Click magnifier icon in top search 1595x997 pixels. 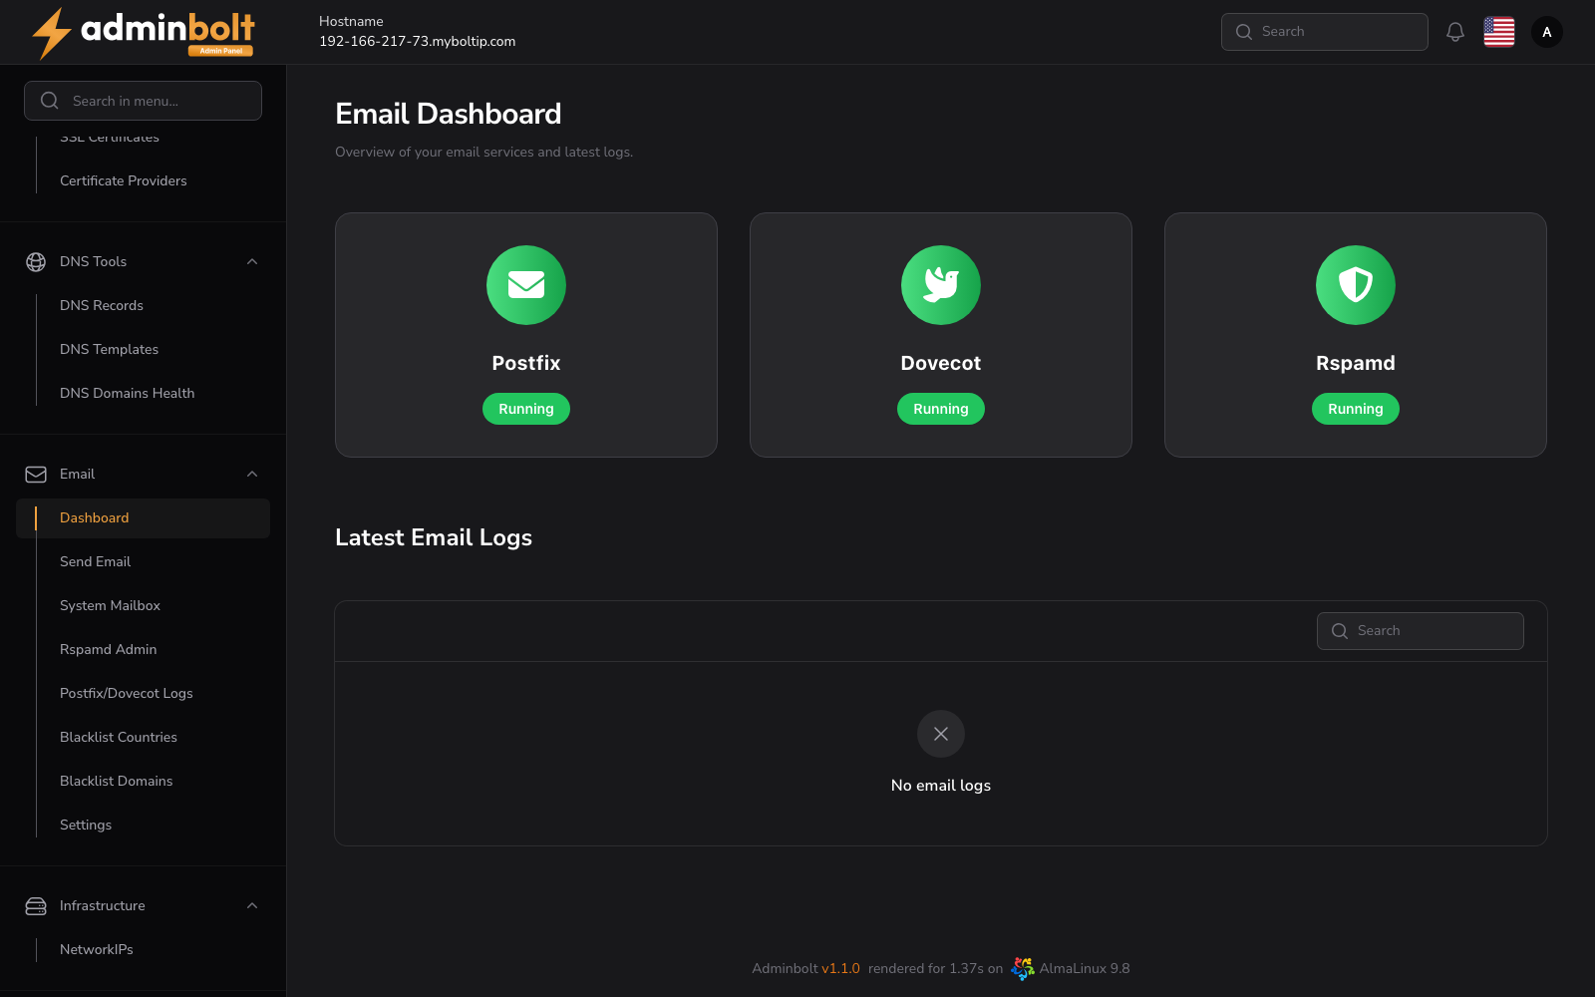[x=1244, y=32]
